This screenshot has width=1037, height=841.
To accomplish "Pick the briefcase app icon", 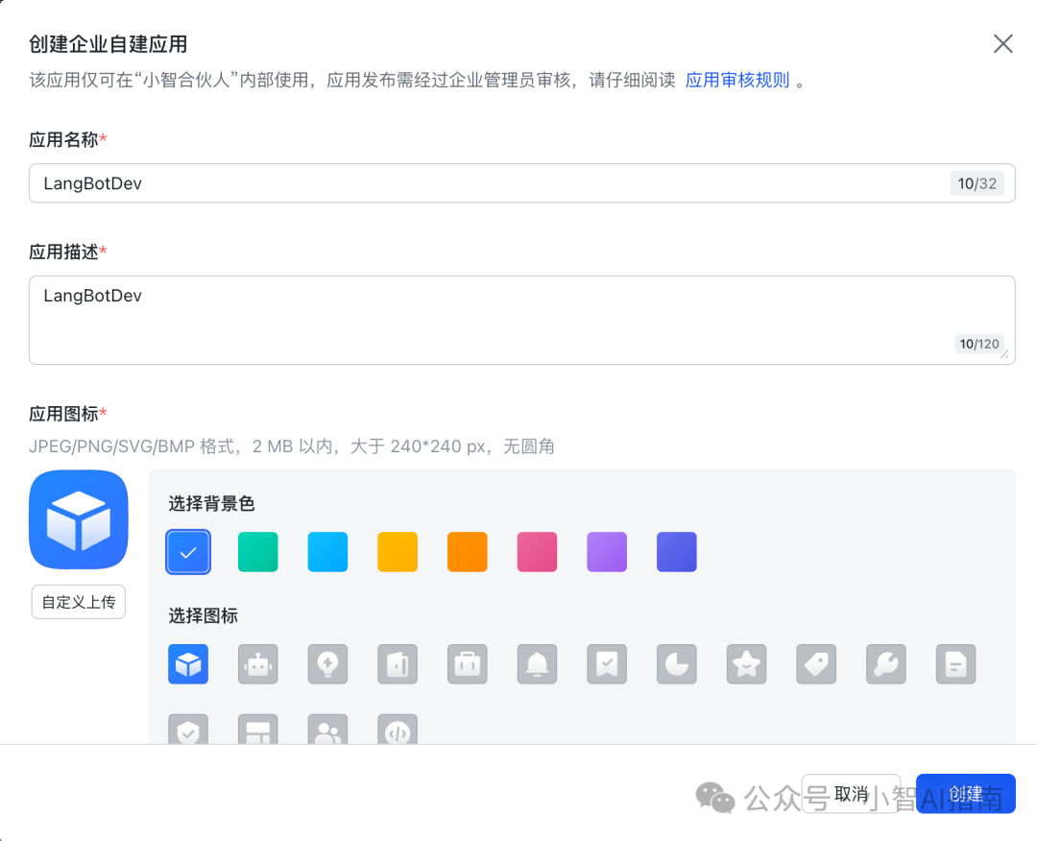I will coord(468,664).
